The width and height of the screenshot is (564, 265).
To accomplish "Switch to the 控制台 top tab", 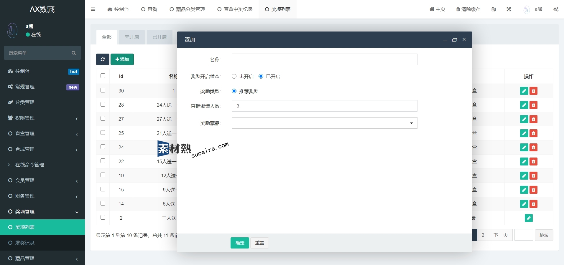I will point(118,9).
